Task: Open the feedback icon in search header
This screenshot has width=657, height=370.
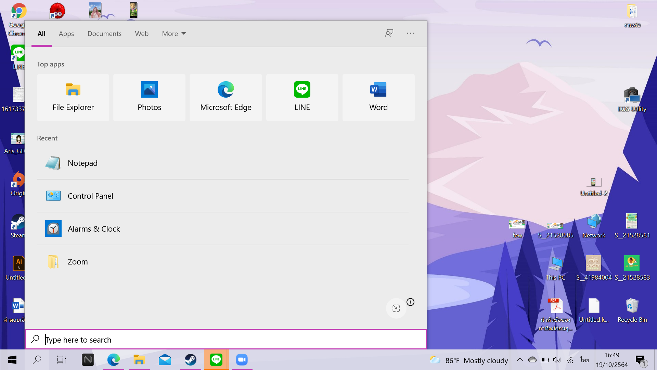Action: [389, 33]
